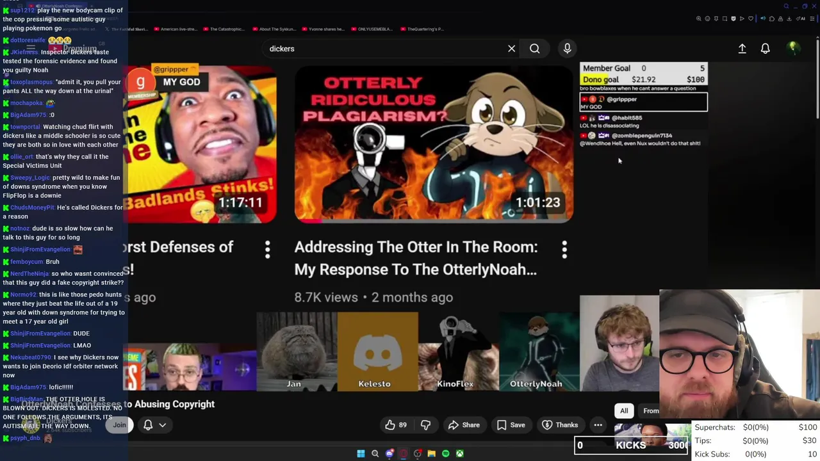Screen dimensions: 820x461
Task: Click the browser snapshot capture icon
Action: click(x=725, y=19)
